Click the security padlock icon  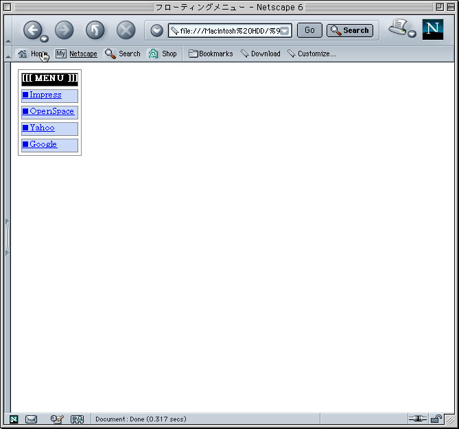click(436, 419)
